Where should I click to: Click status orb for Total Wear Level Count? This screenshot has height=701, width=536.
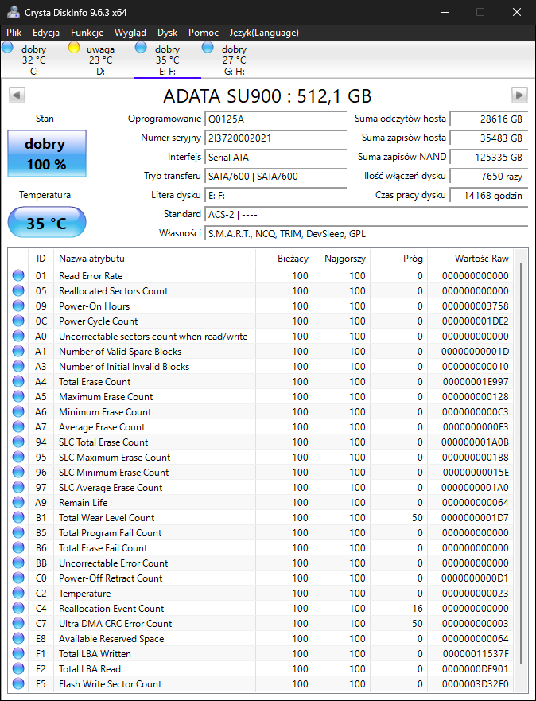[x=18, y=518]
